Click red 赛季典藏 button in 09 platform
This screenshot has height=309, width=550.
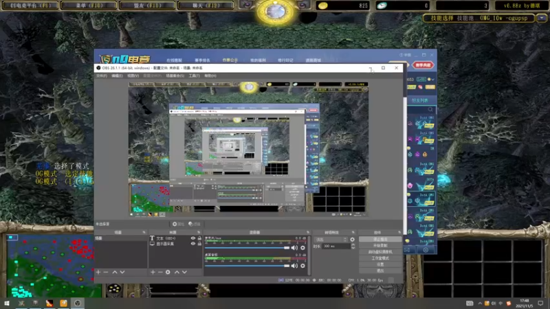click(x=423, y=65)
